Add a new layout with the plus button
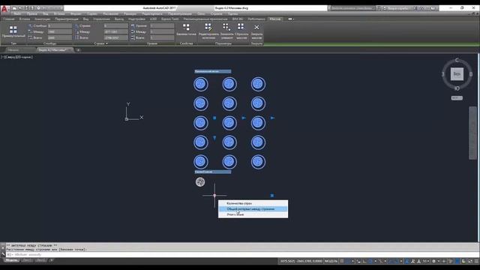This screenshot has height=270, width=480. pyautogui.click(x=51, y=260)
